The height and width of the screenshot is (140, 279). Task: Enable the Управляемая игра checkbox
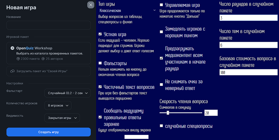click(162, 5)
